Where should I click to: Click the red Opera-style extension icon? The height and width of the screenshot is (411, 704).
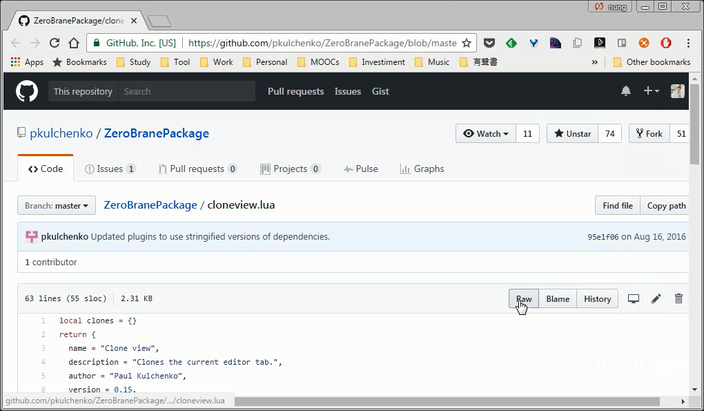(666, 43)
